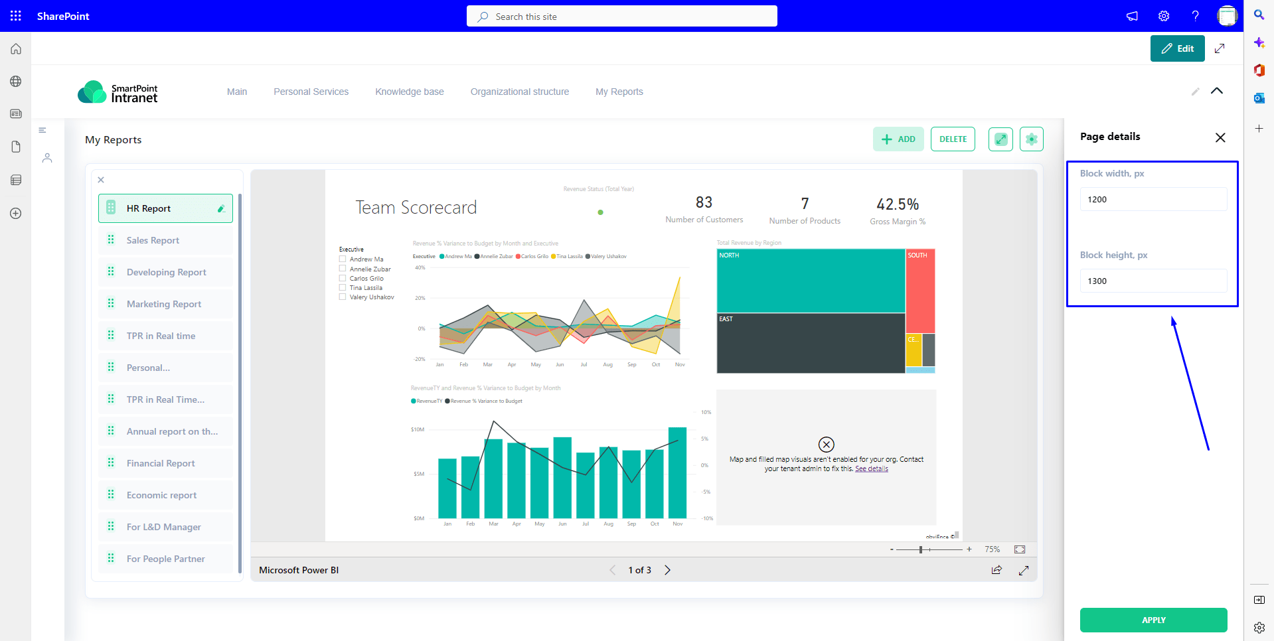Click the DELETE button
Image resolution: width=1274 pixels, height=641 pixels.
coord(953,139)
